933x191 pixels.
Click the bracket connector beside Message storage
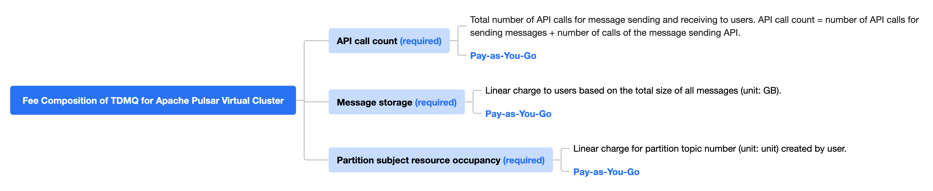(x=474, y=102)
